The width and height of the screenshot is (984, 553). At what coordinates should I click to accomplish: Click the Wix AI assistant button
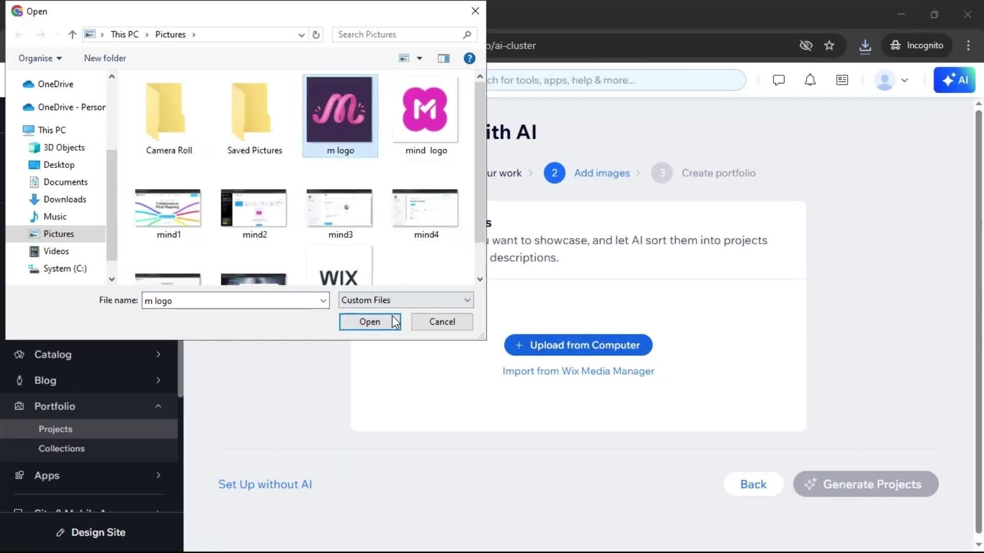(954, 80)
